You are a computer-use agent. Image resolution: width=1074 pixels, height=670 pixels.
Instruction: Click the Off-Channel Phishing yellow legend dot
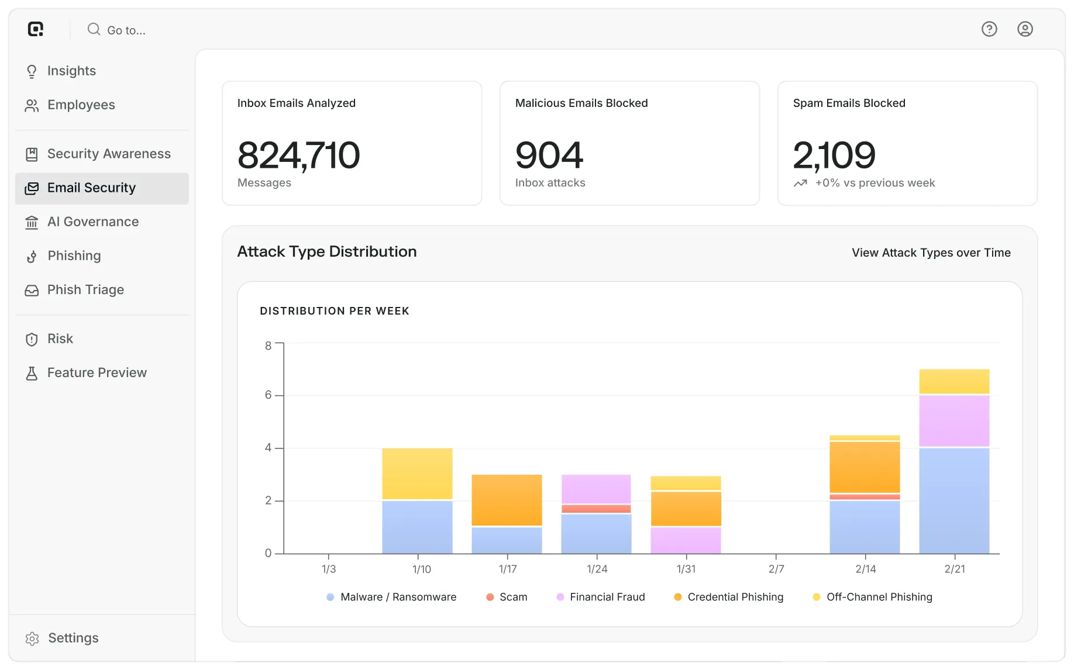point(817,597)
